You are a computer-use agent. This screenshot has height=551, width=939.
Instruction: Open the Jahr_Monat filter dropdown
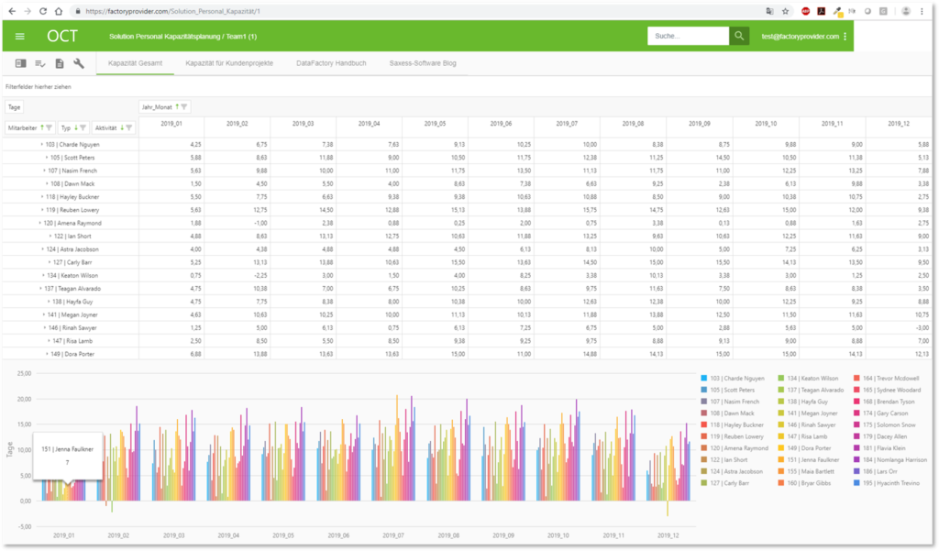point(183,107)
